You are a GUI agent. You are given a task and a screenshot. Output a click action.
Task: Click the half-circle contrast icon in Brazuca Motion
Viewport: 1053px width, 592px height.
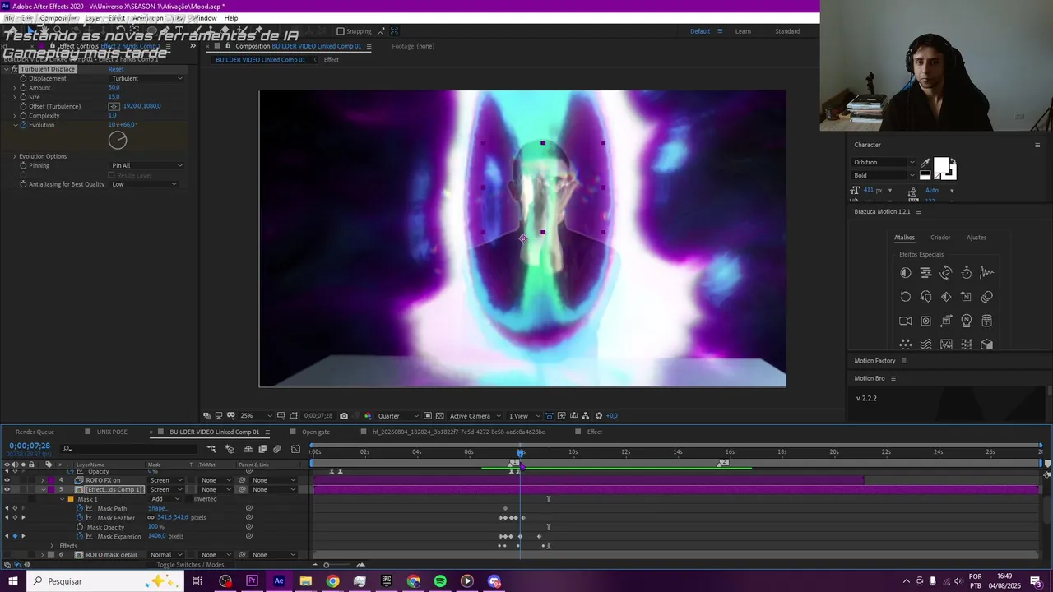point(906,273)
